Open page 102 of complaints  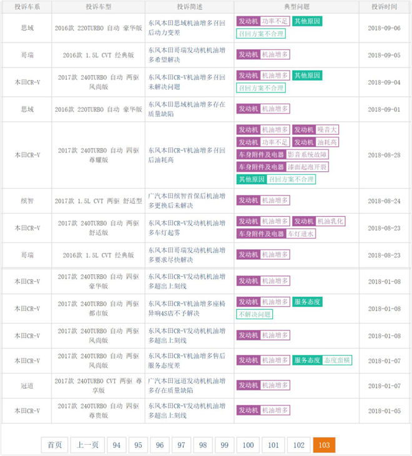[298, 445]
